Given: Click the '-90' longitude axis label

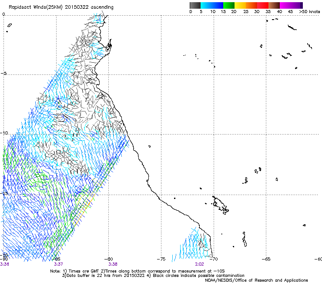Looking at the screenshot, I should pos(4,259).
